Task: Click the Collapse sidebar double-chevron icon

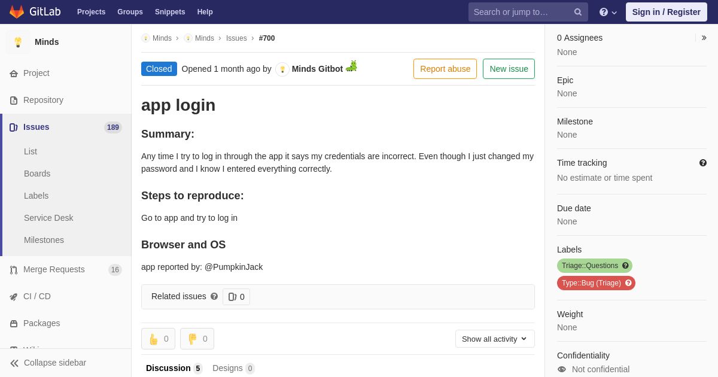Action: (x=14, y=363)
